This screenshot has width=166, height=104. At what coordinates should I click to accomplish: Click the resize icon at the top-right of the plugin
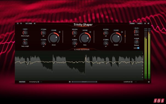[x=148, y=24]
